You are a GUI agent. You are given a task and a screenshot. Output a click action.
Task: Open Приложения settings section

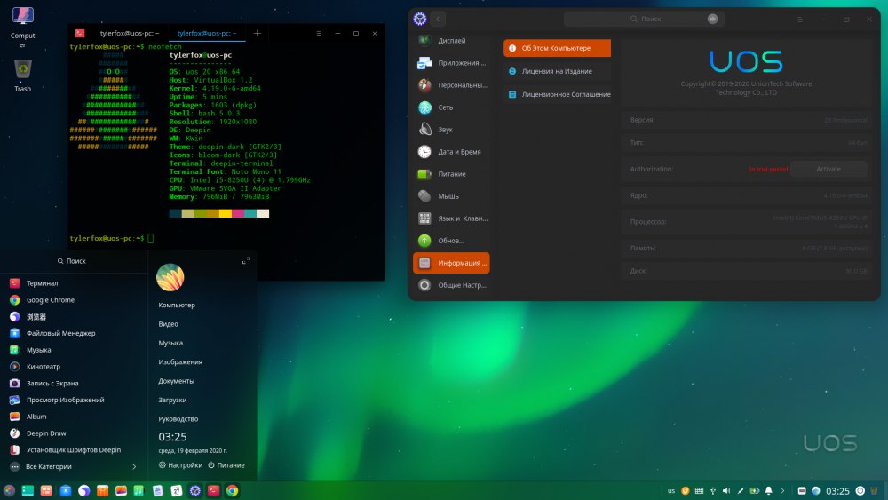click(x=451, y=63)
